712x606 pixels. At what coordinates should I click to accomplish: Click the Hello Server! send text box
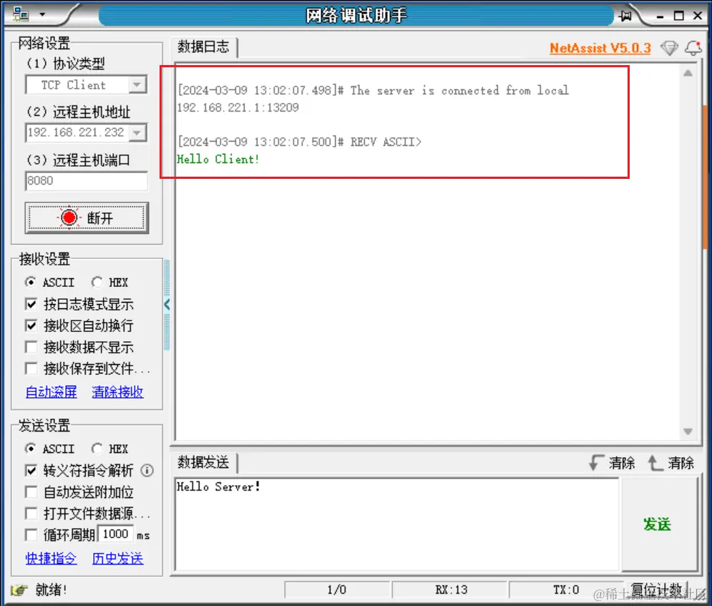point(396,524)
